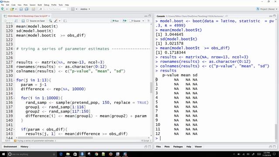Screen dimensions: 279x157
Task: Open an existing file using the folder icon
Action: [x=12, y=9]
